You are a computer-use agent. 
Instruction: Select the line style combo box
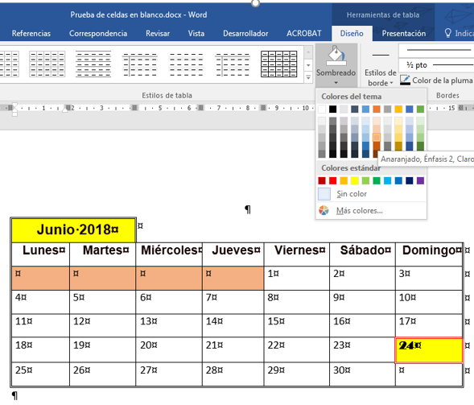click(436, 51)
